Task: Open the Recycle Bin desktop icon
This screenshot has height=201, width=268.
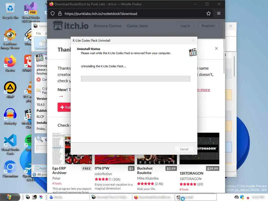Action: [10, 11]
